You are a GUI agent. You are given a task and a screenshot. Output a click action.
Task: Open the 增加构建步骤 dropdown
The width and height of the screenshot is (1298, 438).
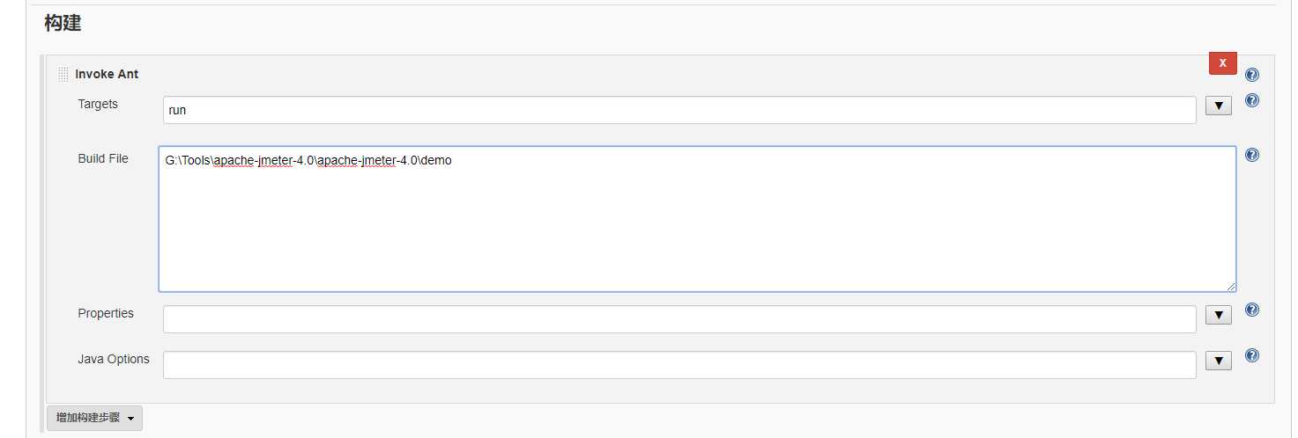94,418
